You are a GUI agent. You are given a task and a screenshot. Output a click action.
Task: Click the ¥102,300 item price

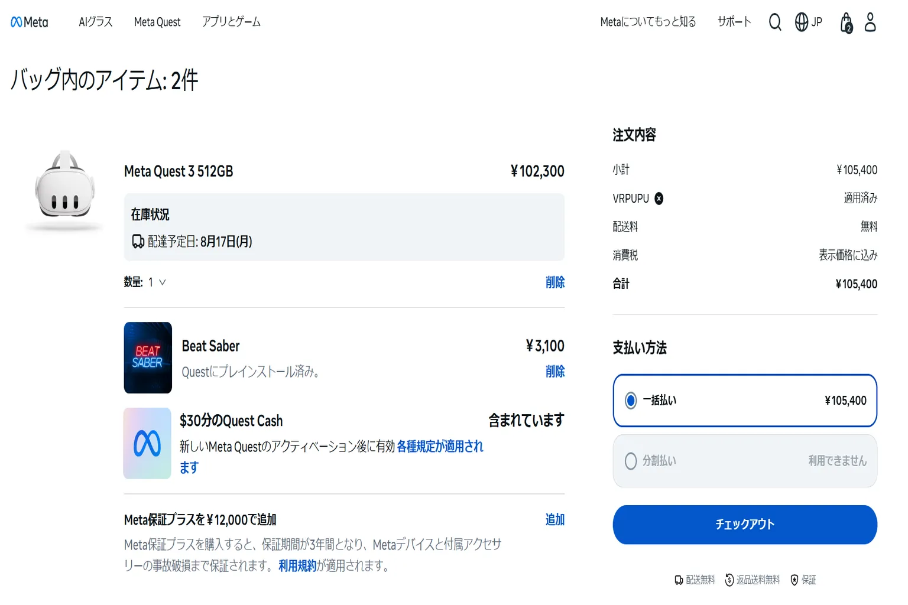pyautogui.click(x=537, y=171)
